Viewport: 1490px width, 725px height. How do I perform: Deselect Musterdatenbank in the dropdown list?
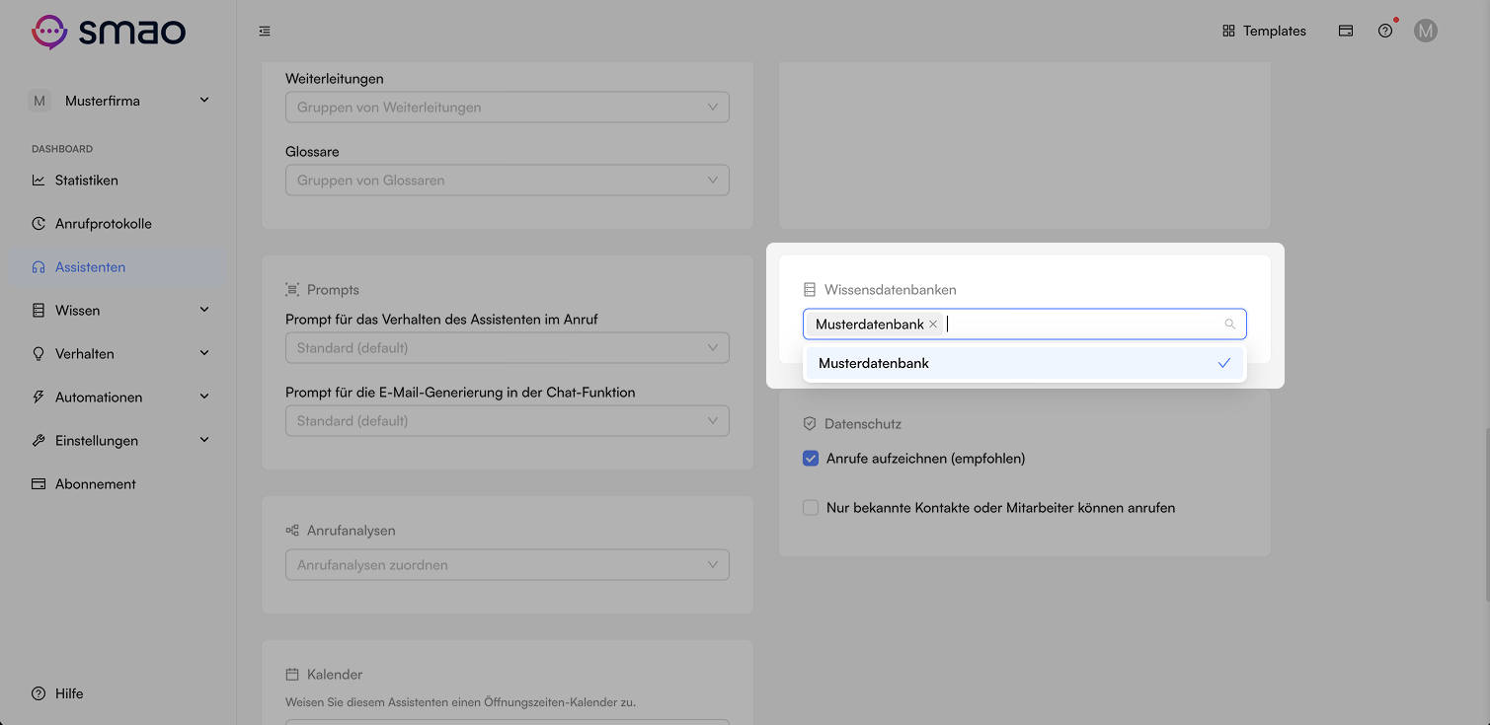pos(1025,363)
